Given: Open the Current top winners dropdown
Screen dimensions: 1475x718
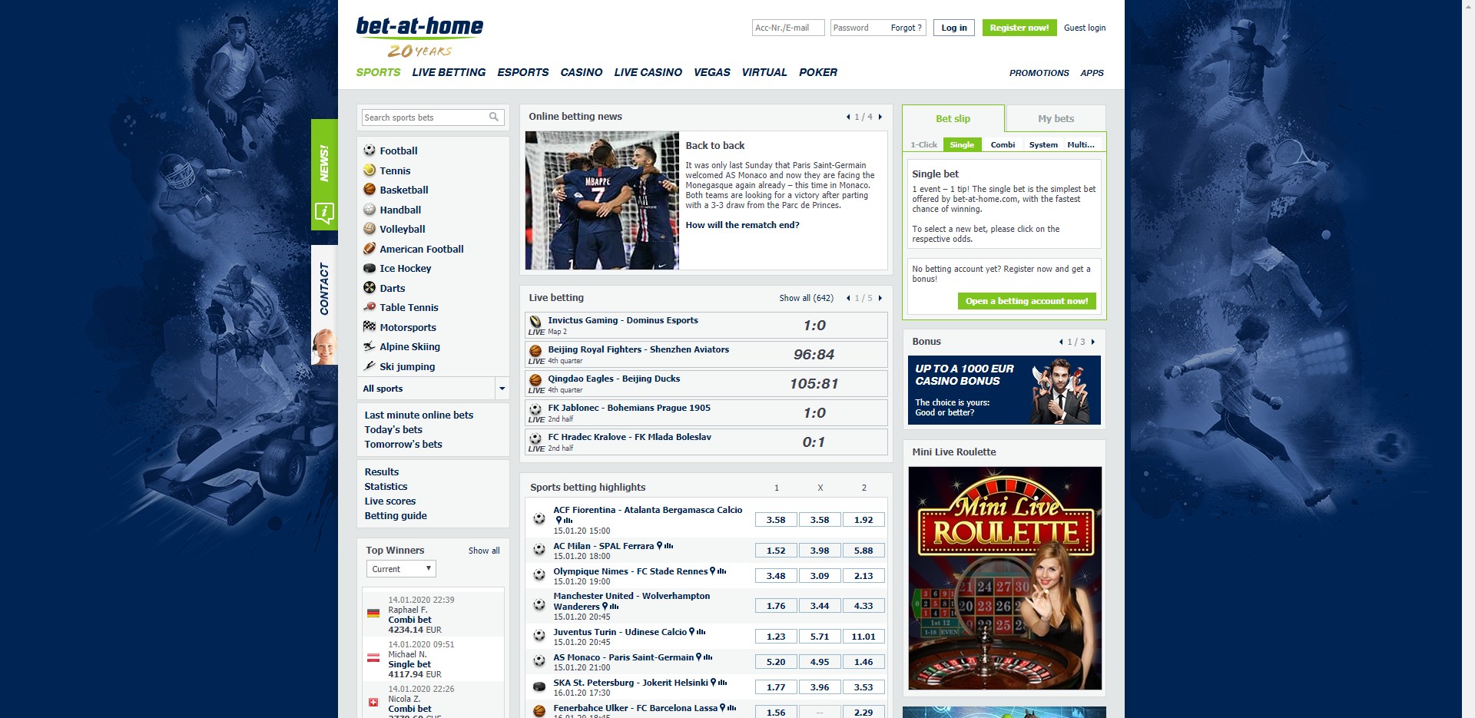Looking at the screenshot, I should point(401,569).
